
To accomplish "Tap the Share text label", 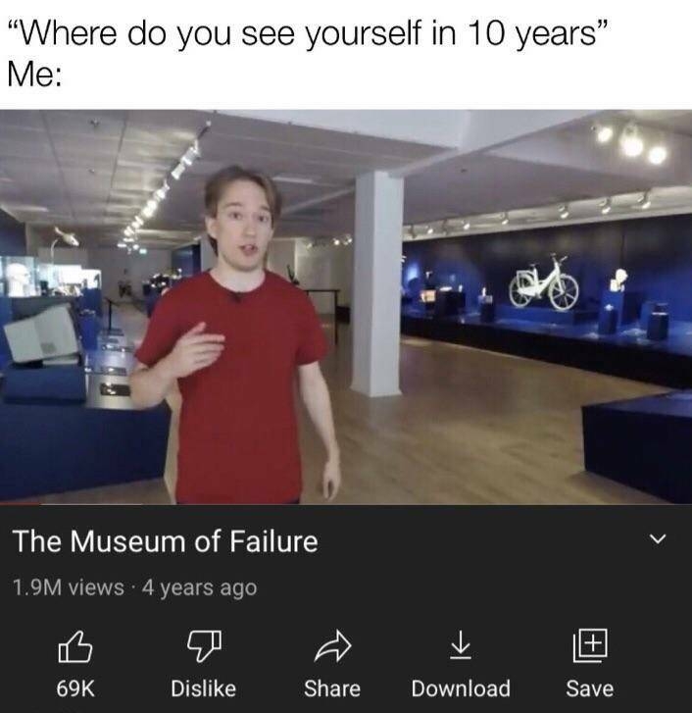I will (x=332, y=688).
